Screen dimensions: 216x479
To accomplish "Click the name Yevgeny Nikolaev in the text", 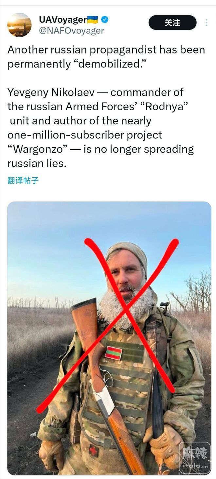I will point(51,92).
